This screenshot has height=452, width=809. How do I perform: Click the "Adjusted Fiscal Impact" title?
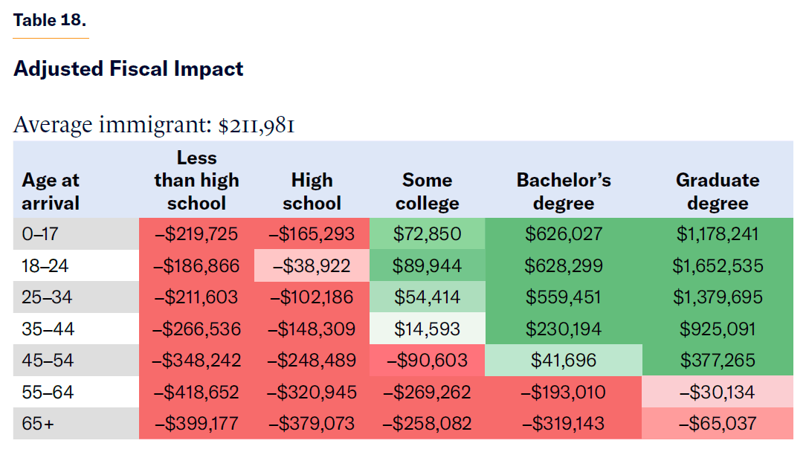[x=129, y=69]
